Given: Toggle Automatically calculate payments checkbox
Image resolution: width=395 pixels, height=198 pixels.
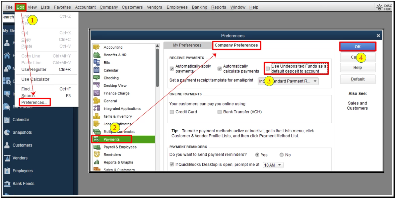Looking at the screenshot, I should [x=219, y=68].
